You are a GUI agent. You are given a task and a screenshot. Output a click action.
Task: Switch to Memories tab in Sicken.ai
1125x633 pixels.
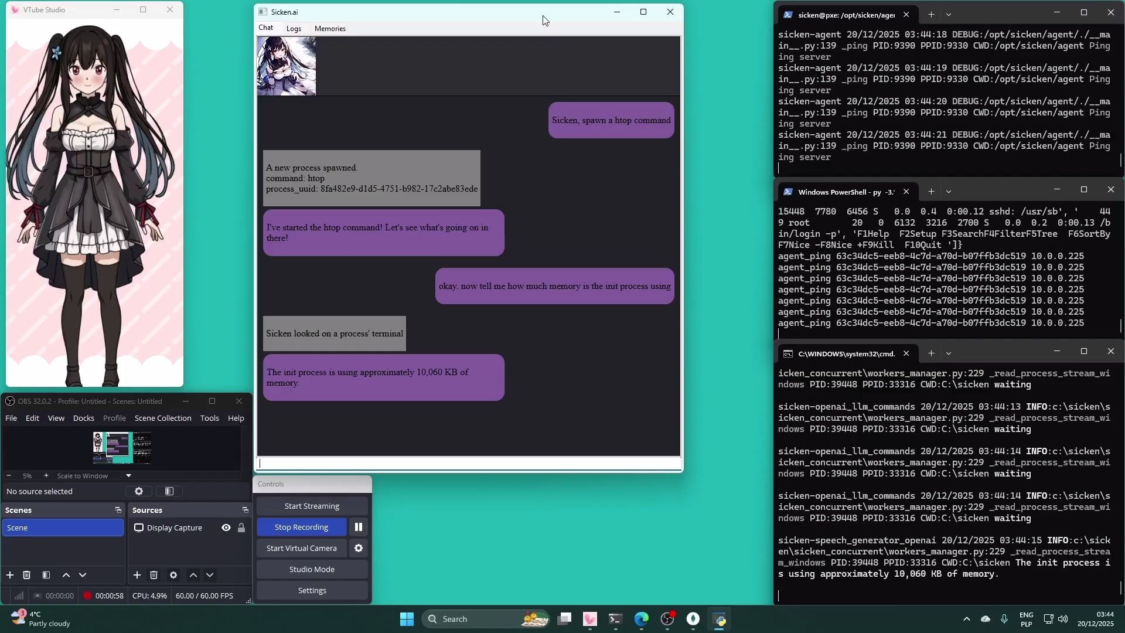[330, 28]
